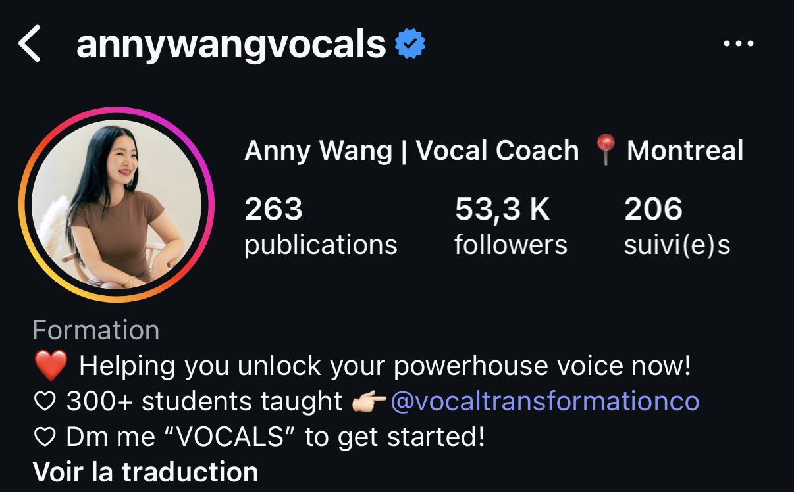794x492 pixels.
Task: Tap the Montreal location text
Action: pyautogui.click(x=685, y=151)
